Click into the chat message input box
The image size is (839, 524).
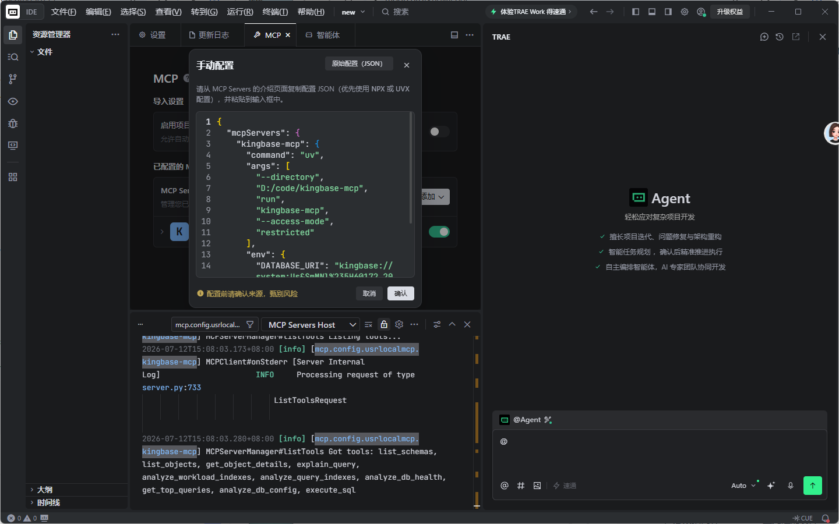(x=660, y=454)
